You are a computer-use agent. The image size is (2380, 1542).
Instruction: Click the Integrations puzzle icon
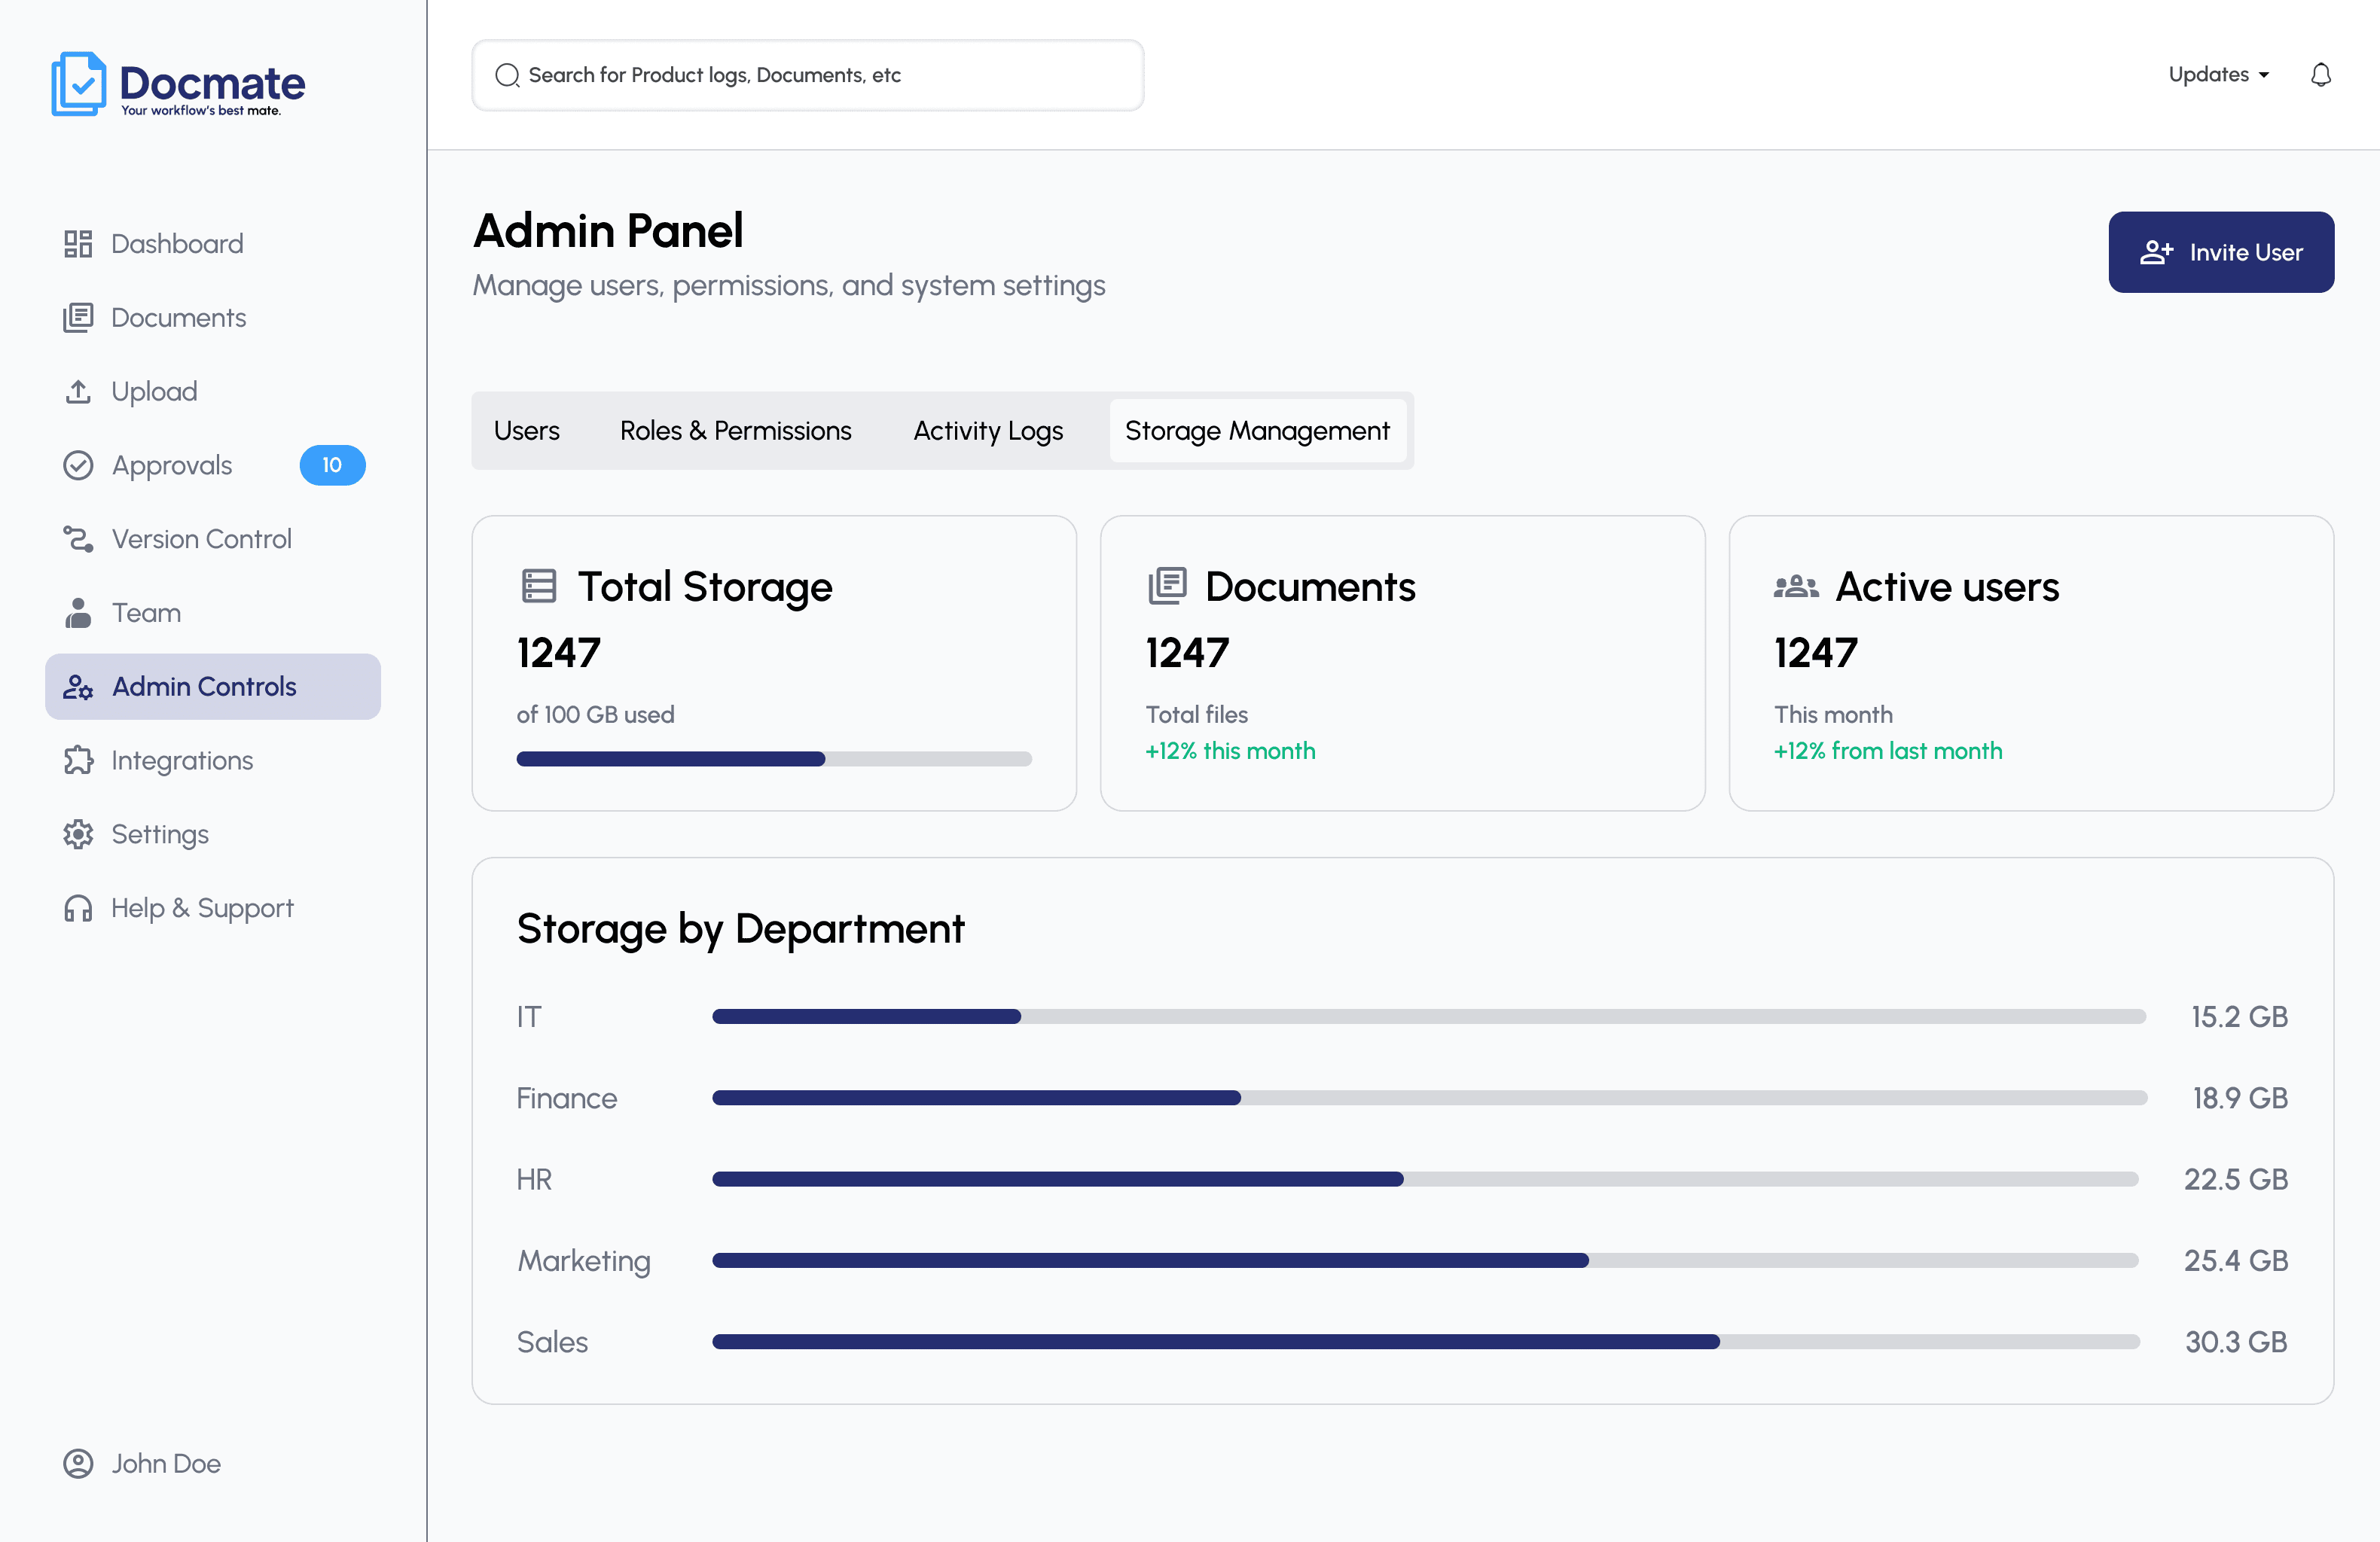pyautogui.click(x=78, y=761)
